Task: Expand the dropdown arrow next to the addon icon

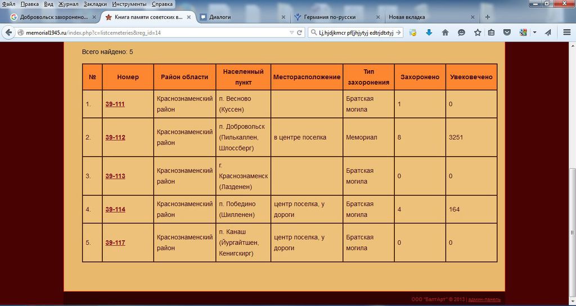Action: (534, 33)
